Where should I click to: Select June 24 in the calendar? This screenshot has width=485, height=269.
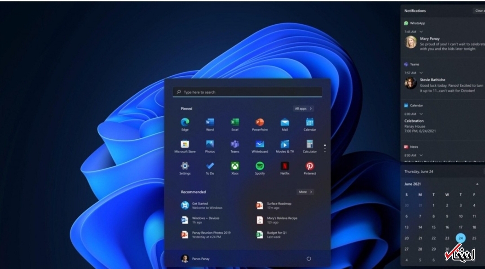[x=460, y=238]
